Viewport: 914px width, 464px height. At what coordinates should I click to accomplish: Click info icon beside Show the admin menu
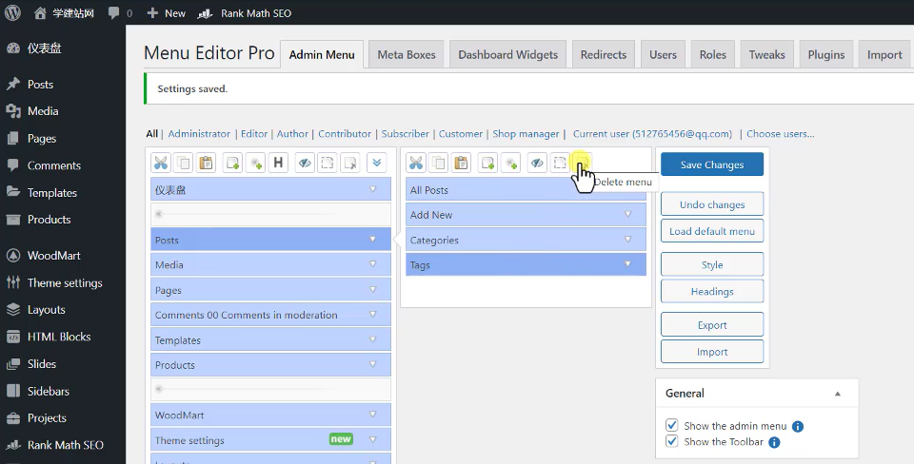tap(798, 426)
